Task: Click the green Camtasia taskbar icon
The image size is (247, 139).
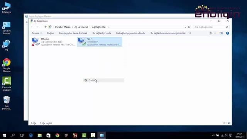Action: (84, 135)
